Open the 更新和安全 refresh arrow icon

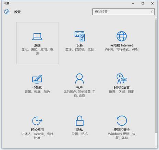[122, 121]
